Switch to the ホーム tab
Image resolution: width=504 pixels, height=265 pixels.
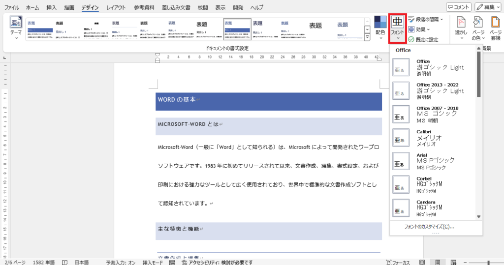[32, 7]
